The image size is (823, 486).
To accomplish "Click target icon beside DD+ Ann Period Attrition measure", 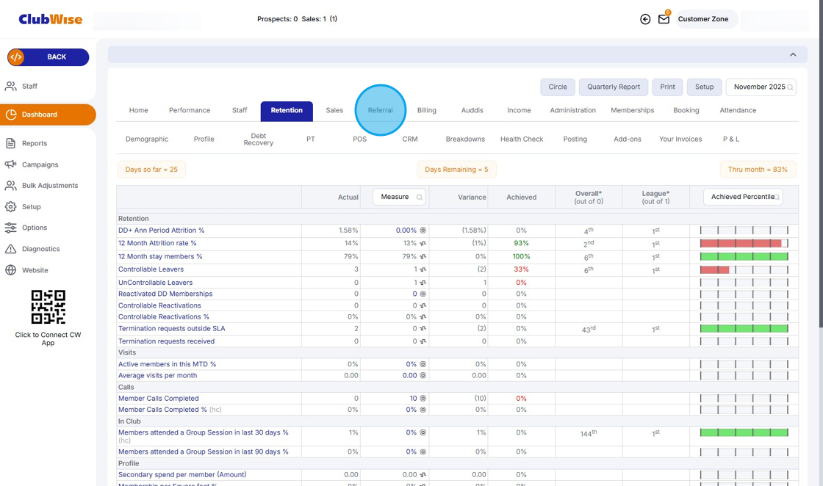I will point(423,231).
